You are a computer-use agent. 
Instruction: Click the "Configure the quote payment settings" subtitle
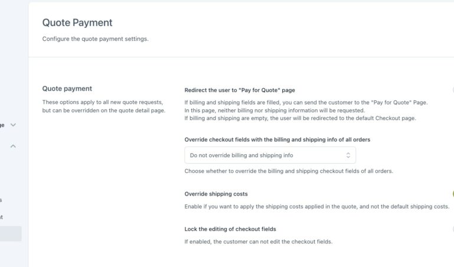[95, 39]
